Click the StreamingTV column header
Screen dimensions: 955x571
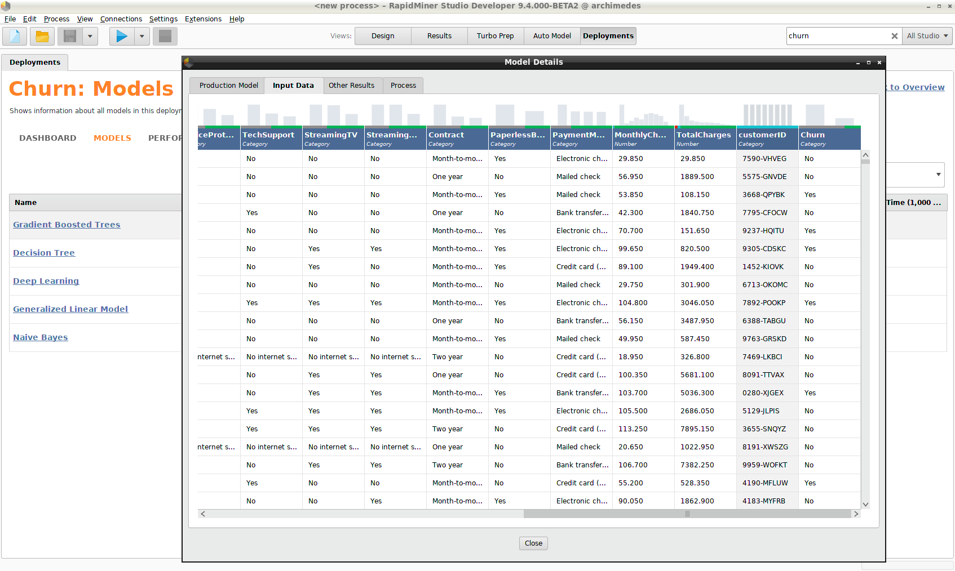pyautogui.click(x=333, y=139)
